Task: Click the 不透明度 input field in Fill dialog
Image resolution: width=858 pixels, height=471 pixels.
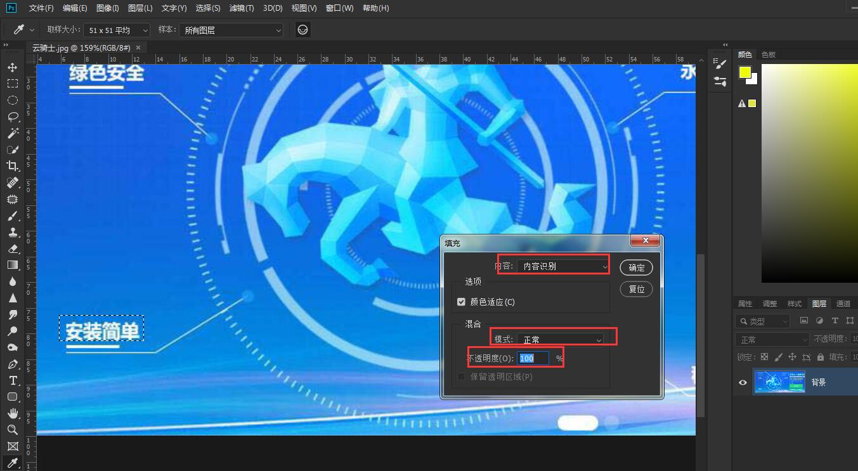Action: [x=532, y=359]
